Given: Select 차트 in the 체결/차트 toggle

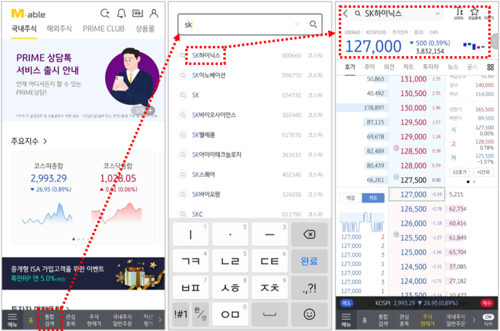Looking at the screenshot, I should tap(373, 198).
